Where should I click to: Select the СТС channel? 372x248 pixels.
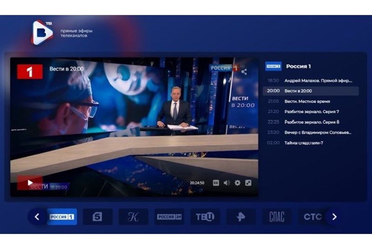point(312,217)
